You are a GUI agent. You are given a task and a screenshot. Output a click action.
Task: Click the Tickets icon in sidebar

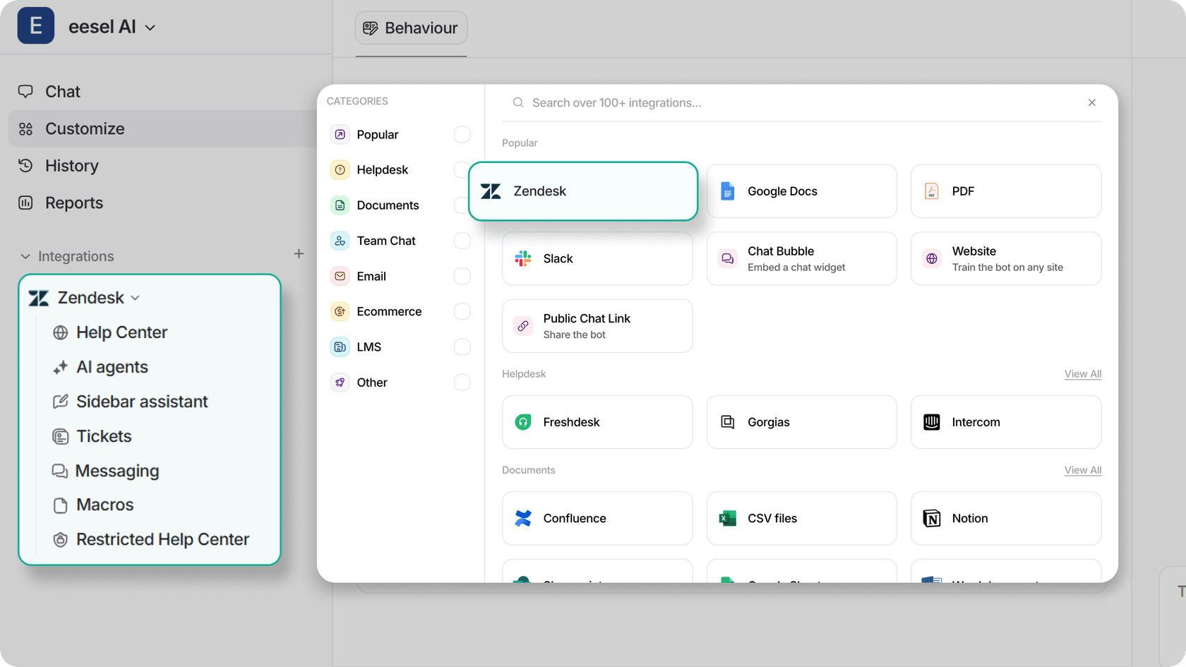click(61, 436)
